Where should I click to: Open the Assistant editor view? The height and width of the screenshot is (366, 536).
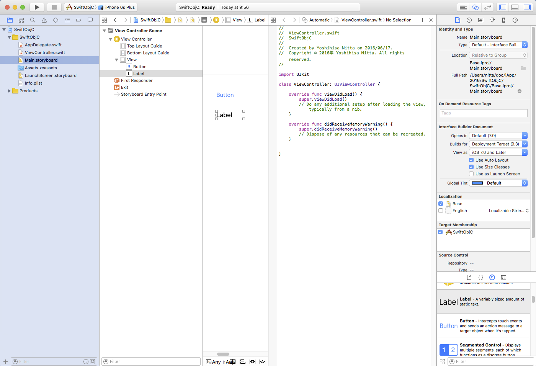click(475, 7)
